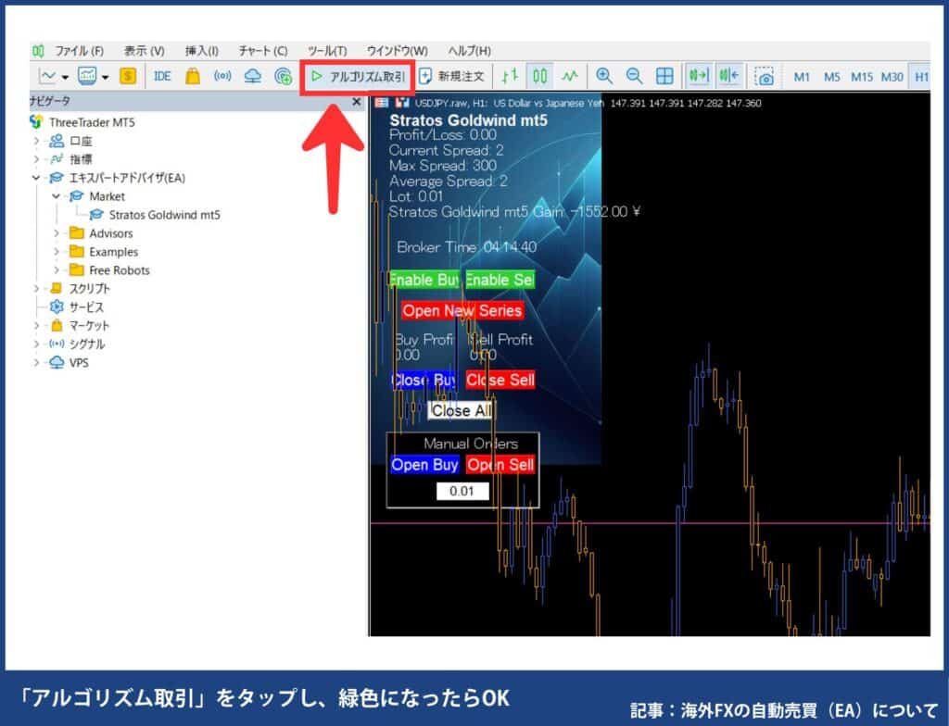Open the Market shopping bag toolbar icon
949x726 pixels.
click(x=193, y=76)
